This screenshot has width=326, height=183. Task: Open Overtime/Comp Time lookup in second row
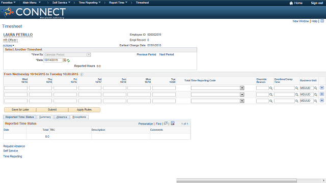[296, 95]
